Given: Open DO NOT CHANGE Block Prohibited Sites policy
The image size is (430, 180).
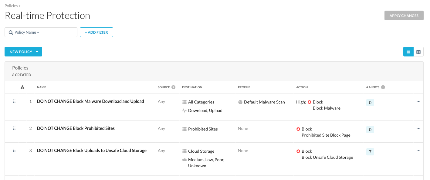Looking at the screenshot, I should click(76, 128).
